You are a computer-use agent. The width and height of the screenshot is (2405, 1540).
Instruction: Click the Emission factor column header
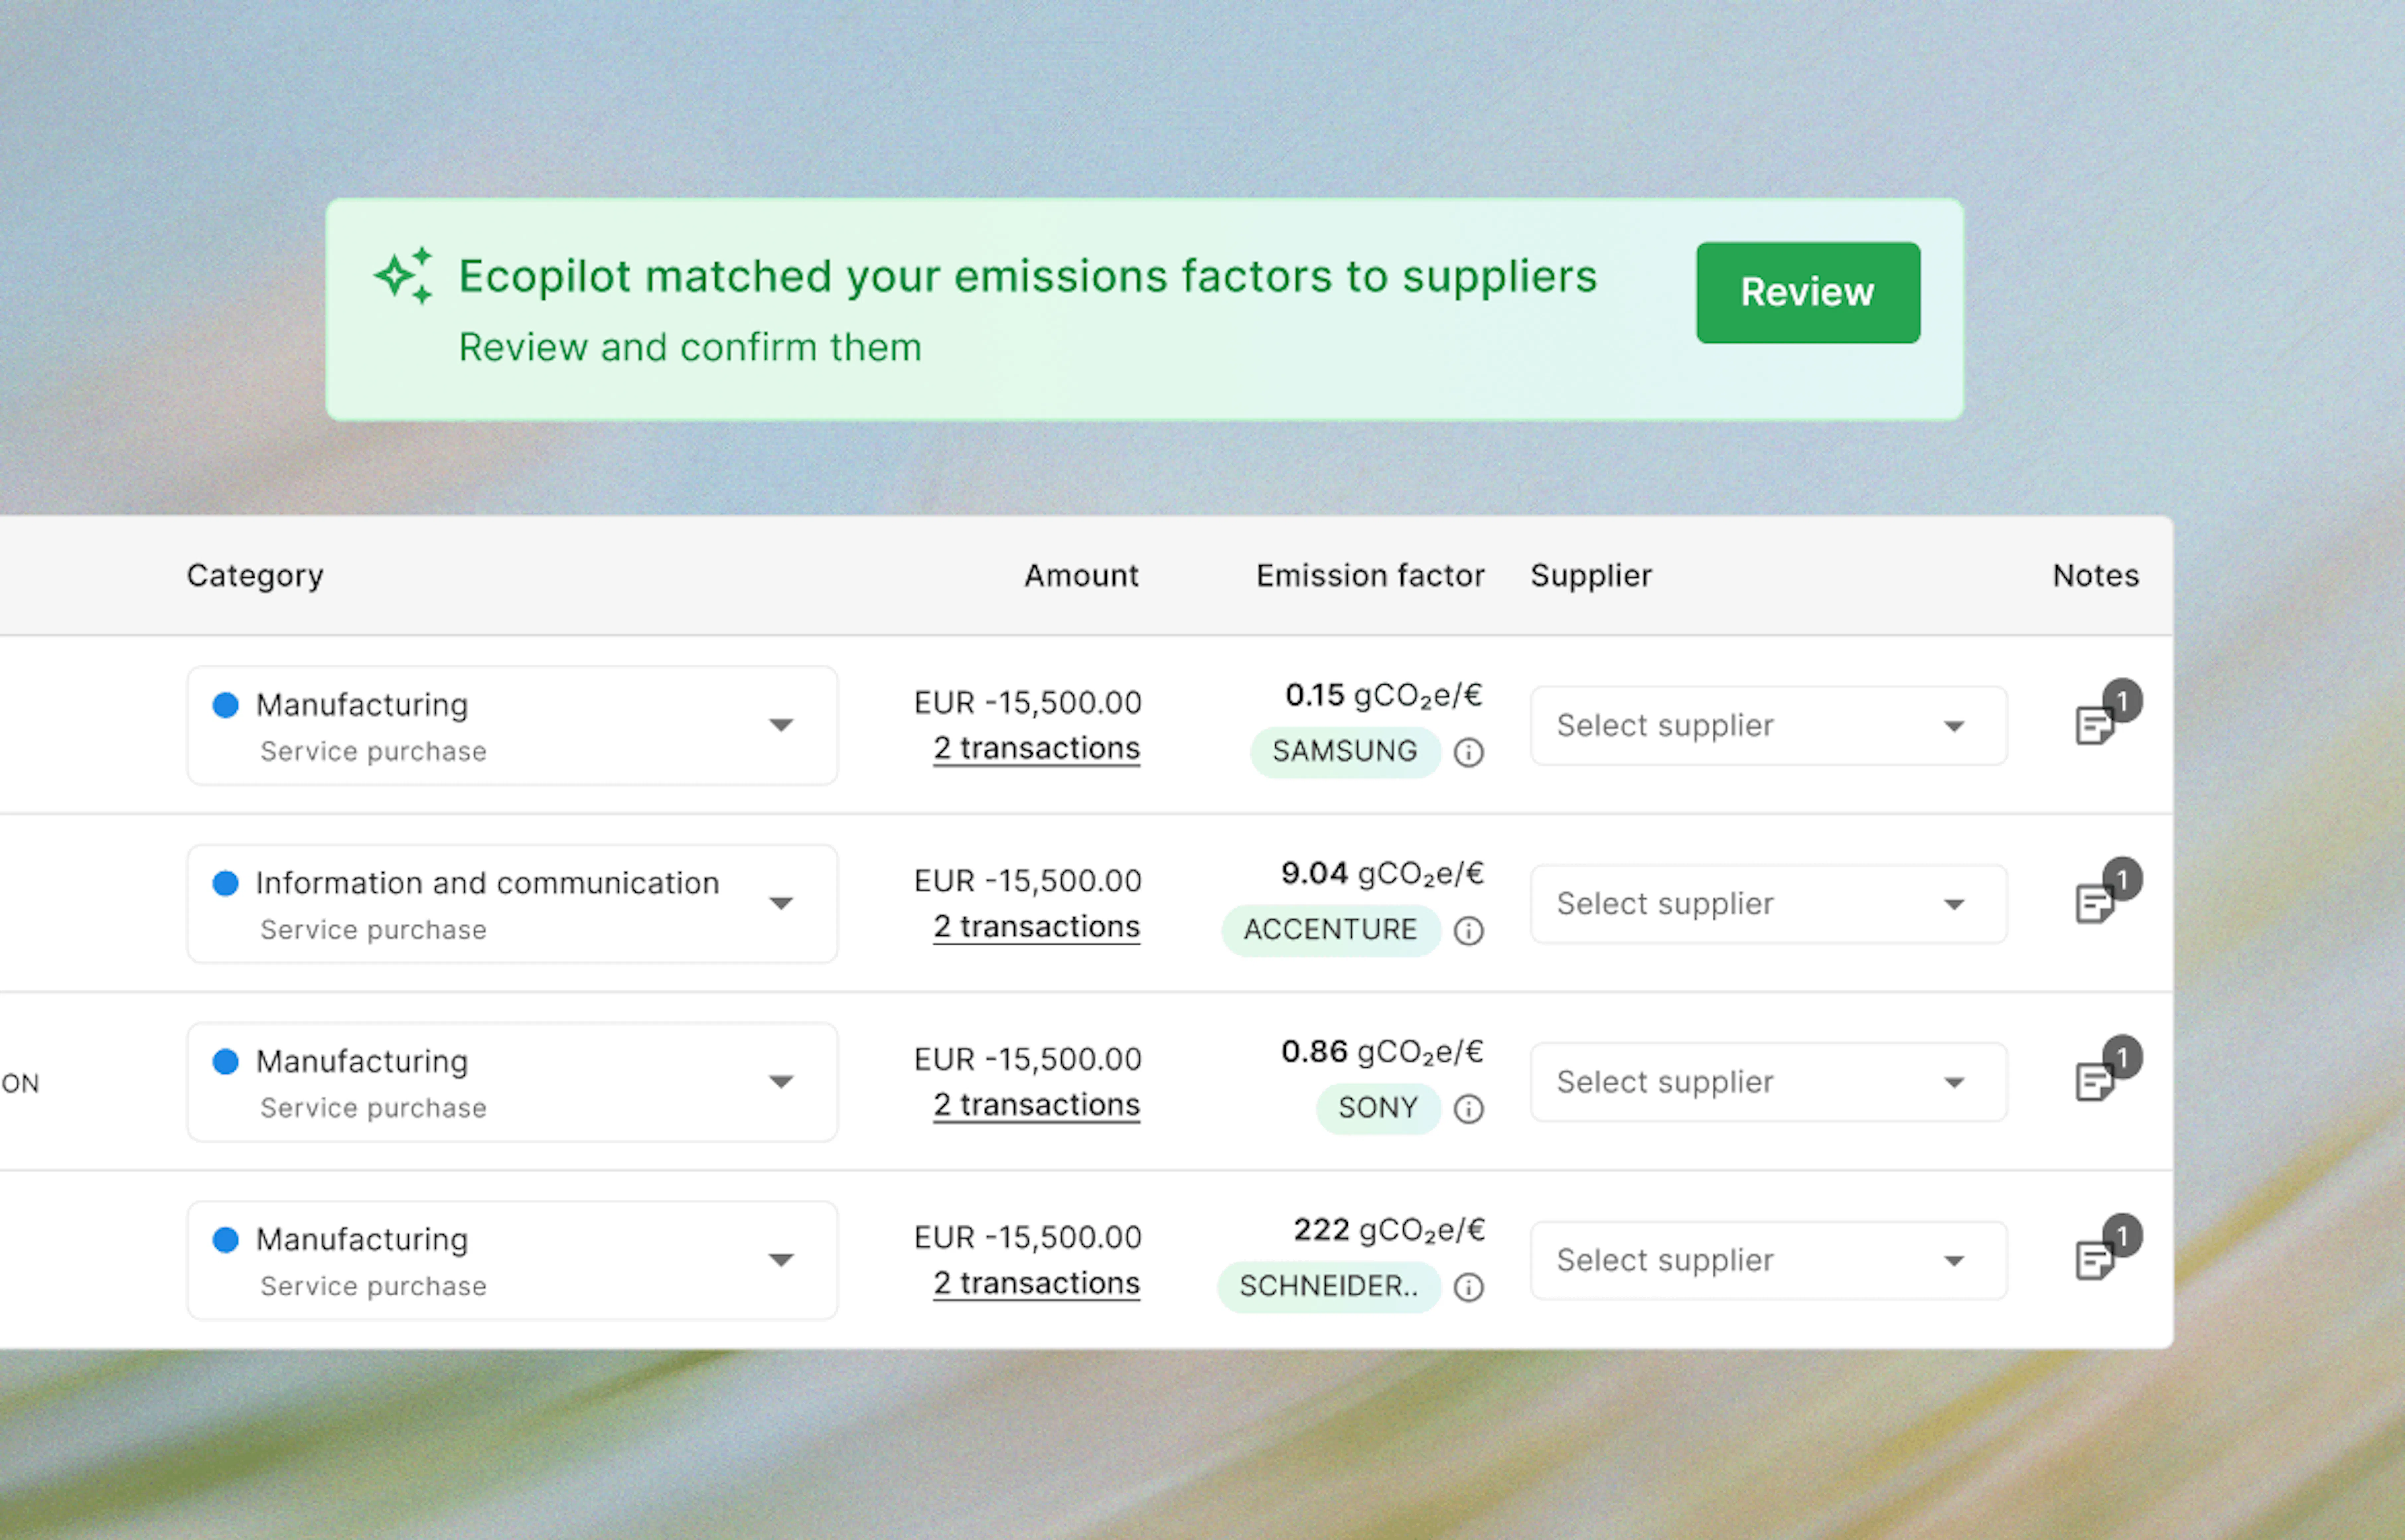[x=1370, y=575]
